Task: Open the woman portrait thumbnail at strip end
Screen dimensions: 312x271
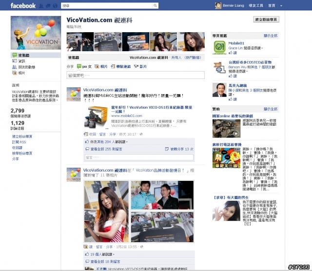Action: [191, 42]
